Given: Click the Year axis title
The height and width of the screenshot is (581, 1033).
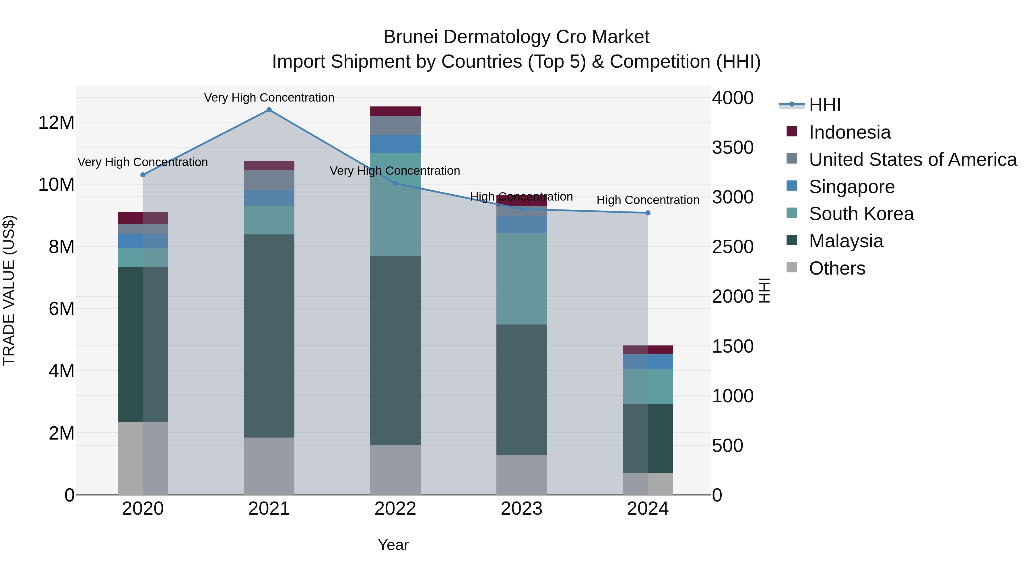Looking at the screenshot, I should [393, 545].
